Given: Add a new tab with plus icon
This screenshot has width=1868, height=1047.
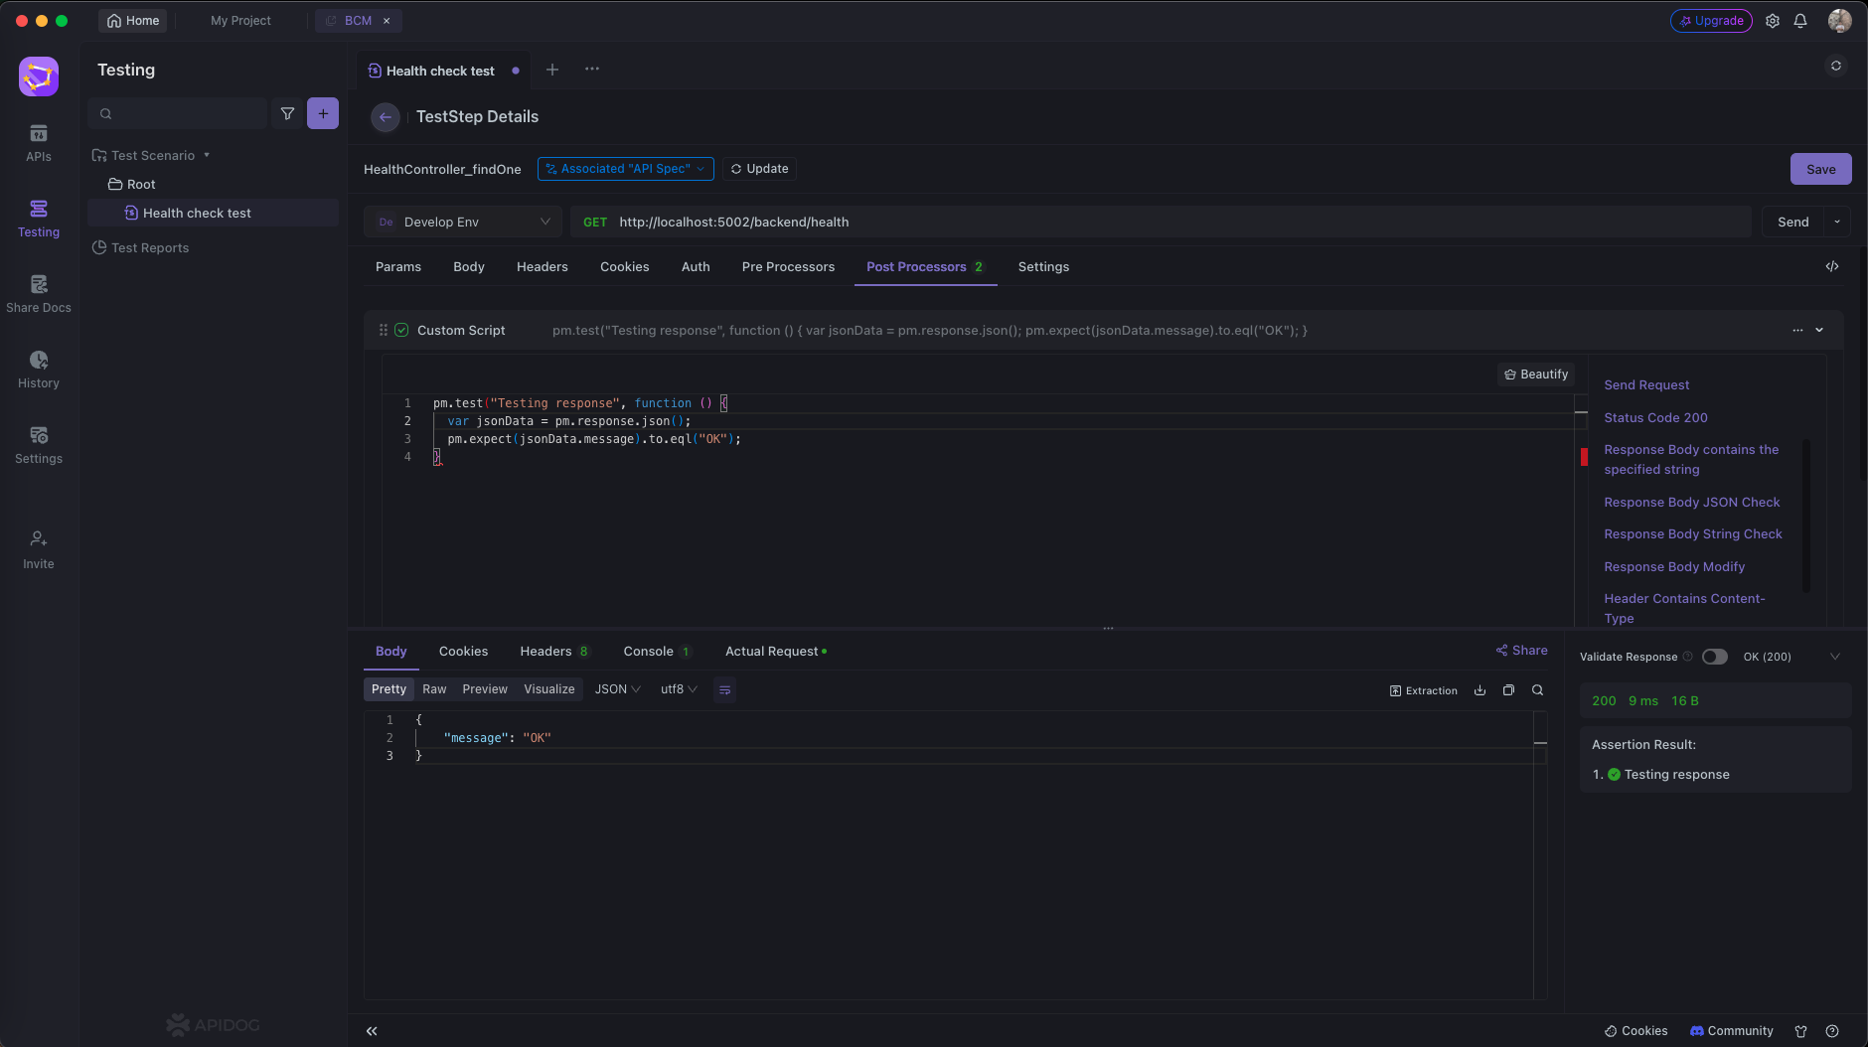Looking at the screenshot, I should point(552,70).
